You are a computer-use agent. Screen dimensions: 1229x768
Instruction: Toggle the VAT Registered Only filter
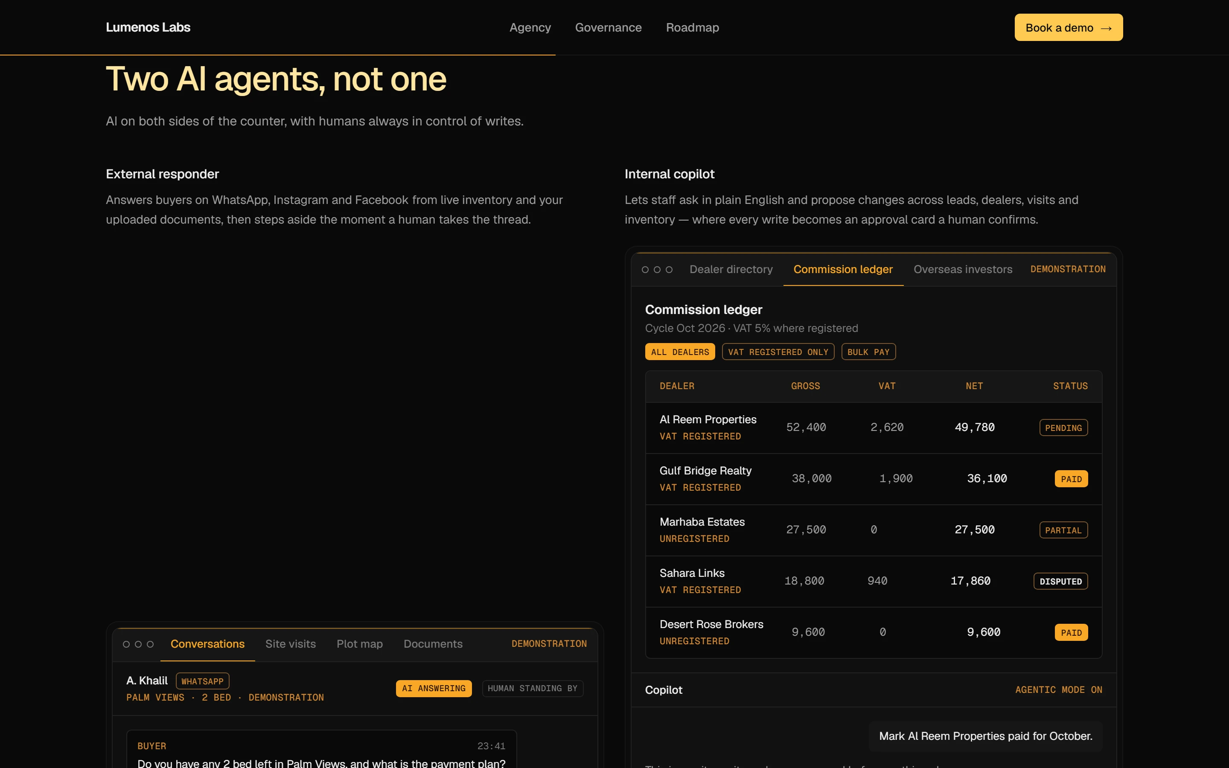pos(778,352)
